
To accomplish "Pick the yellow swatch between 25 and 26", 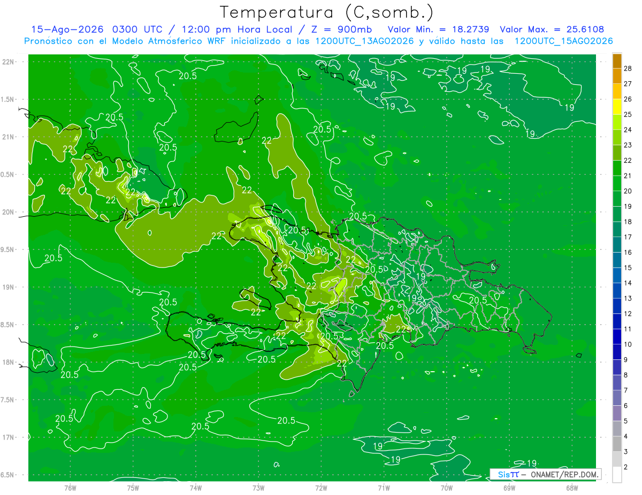I will click(617, 107).
